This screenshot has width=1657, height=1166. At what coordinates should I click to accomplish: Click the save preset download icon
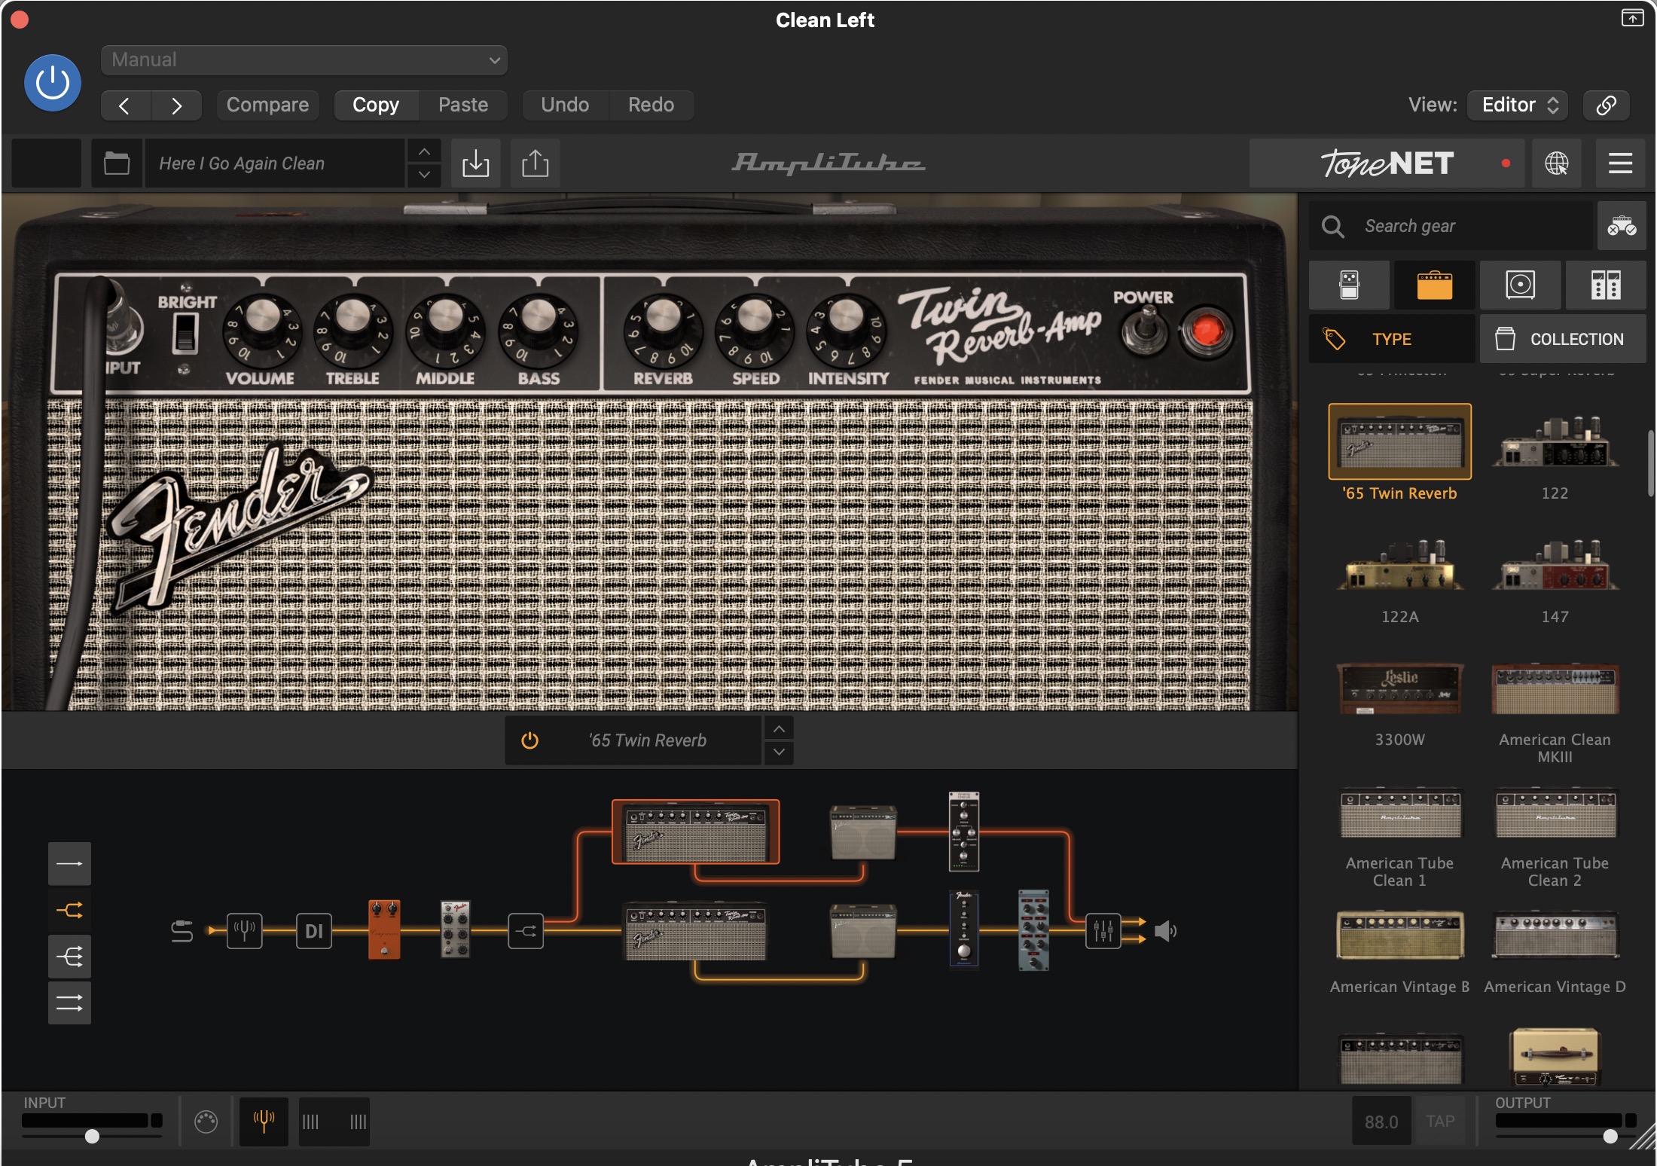(x=476, y=163)
